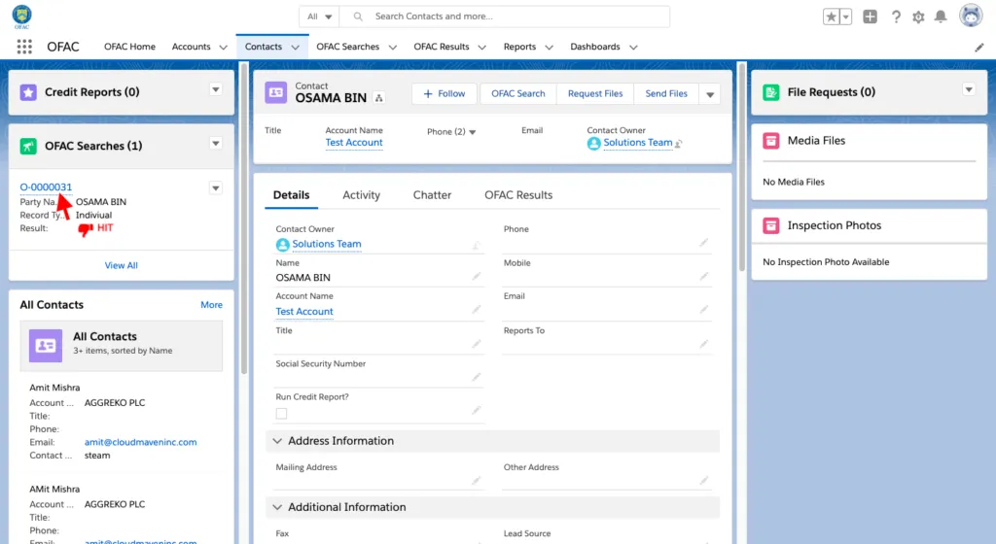
Task: Toggle the Run Credit Report checkbox
Action: (281, 414)
